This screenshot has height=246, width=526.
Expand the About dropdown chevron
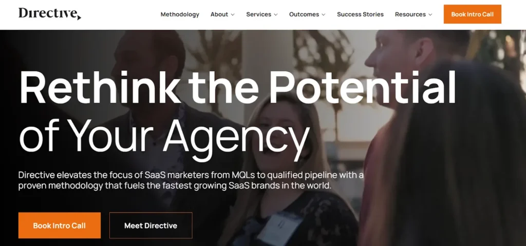tap(233, 15)
